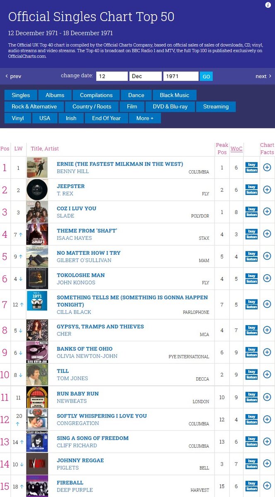Expand chart facts for Jeepster

tap(267, 190)
